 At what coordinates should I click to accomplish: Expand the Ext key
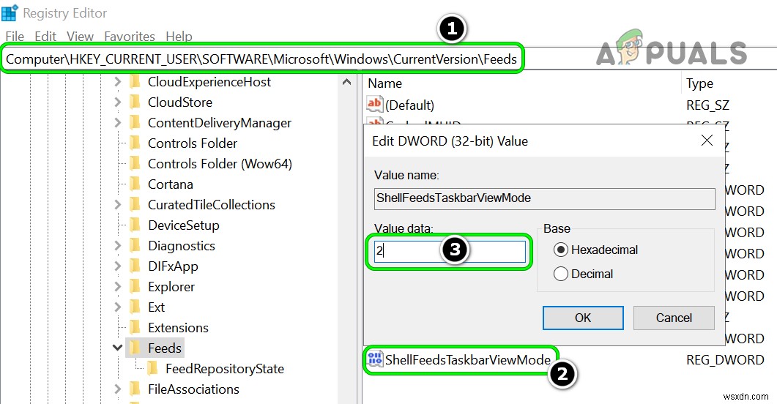(117, 307)
